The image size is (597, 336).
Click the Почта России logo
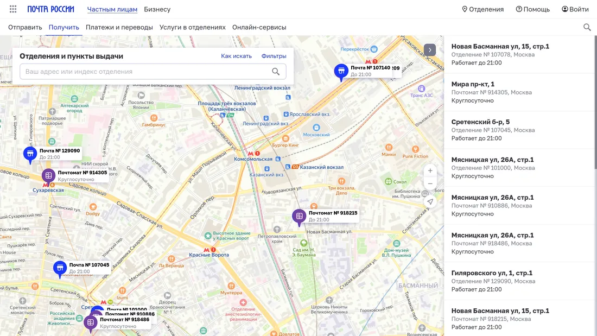tap(53, 9)
